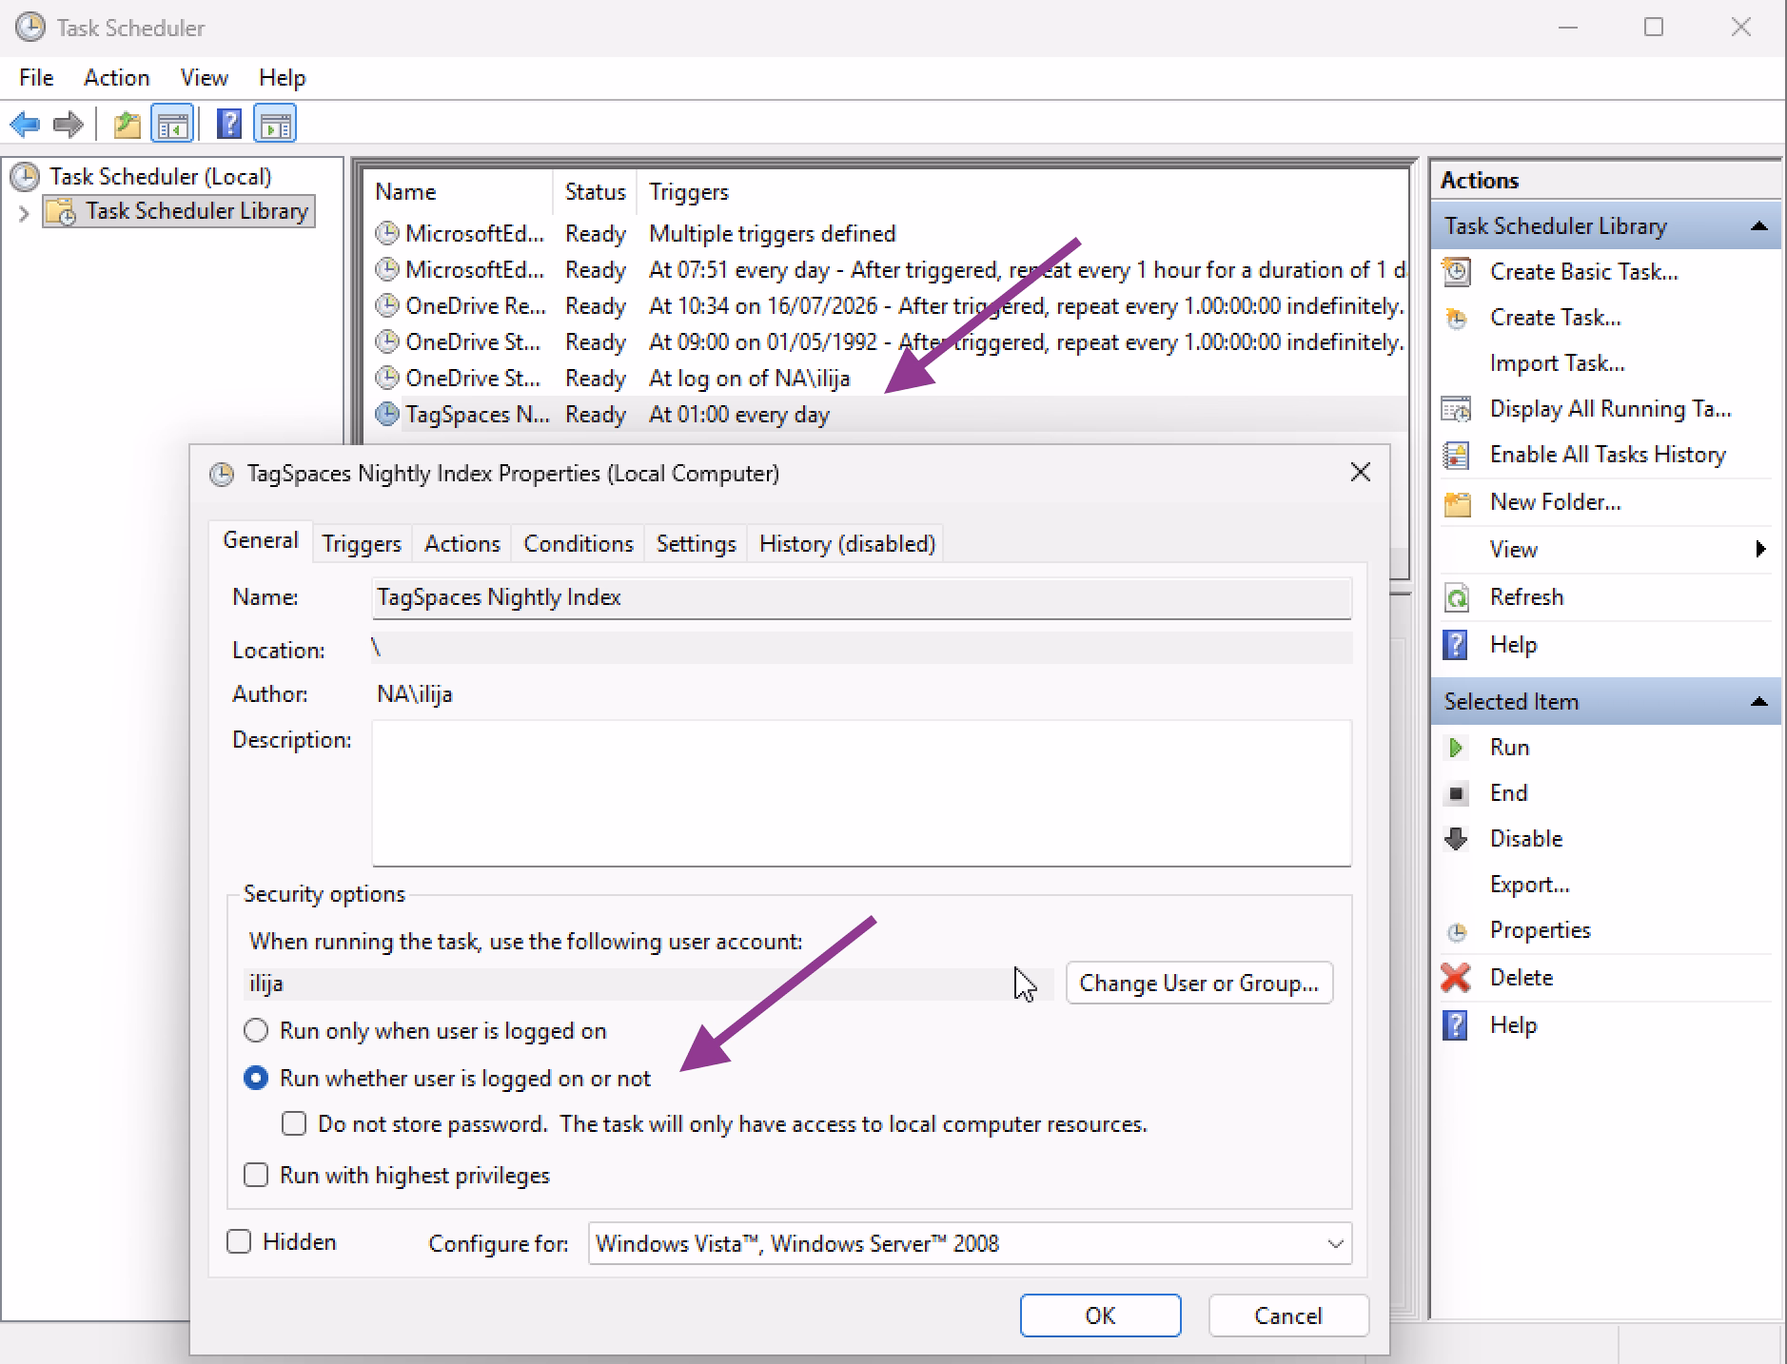The width and height of the screenshot is (1787, 1364).
Task: Toggle Show/Hide Action Pane toolbar icon
Action: [276, 125]
